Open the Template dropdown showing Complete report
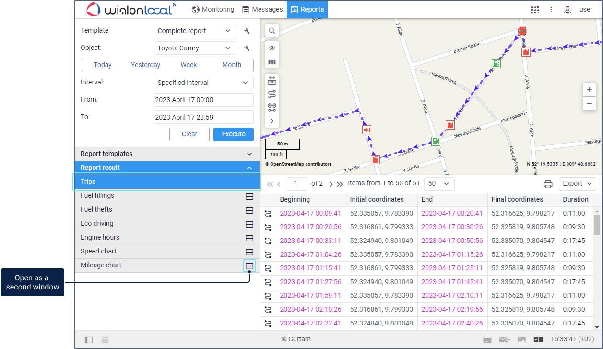 195,31
